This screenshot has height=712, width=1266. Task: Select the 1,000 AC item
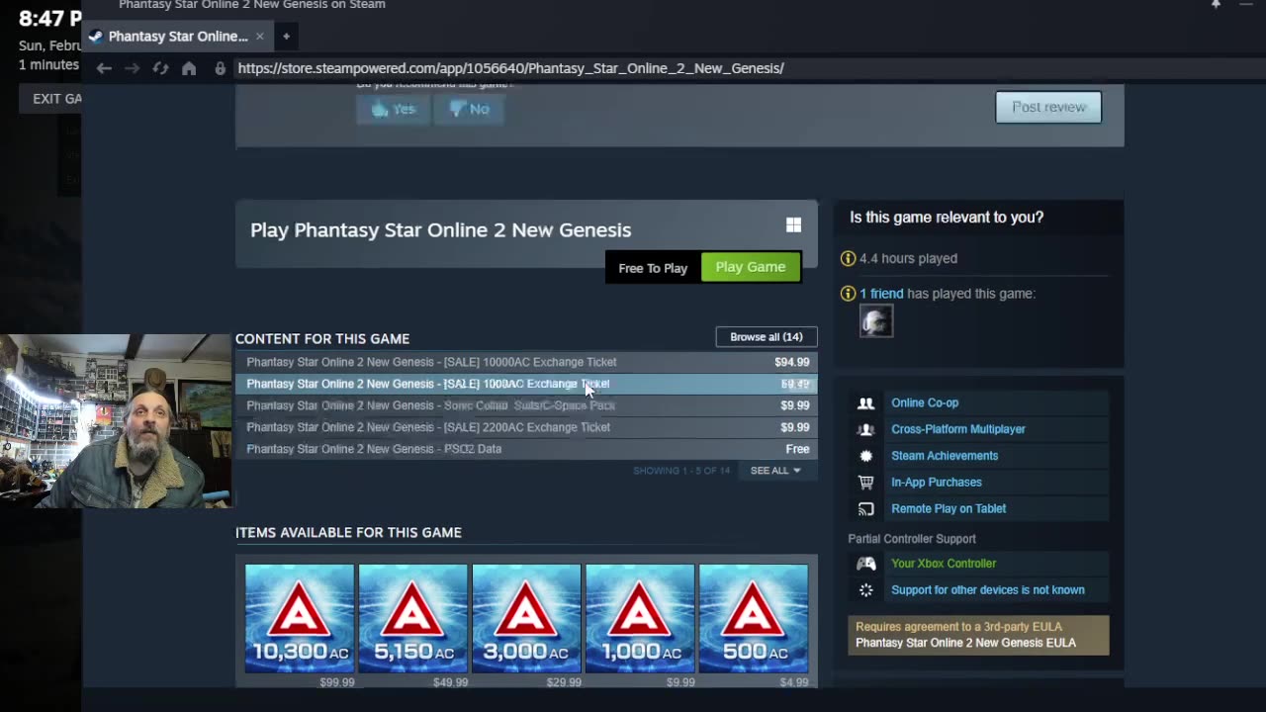[x=640, y=618]
